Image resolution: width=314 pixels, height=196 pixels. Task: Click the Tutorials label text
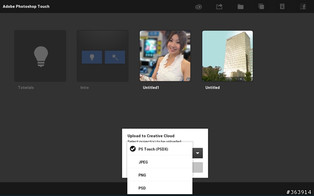[x=26, y=88]
